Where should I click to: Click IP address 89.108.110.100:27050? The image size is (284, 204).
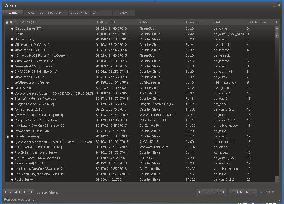click(x=112, y=93)
